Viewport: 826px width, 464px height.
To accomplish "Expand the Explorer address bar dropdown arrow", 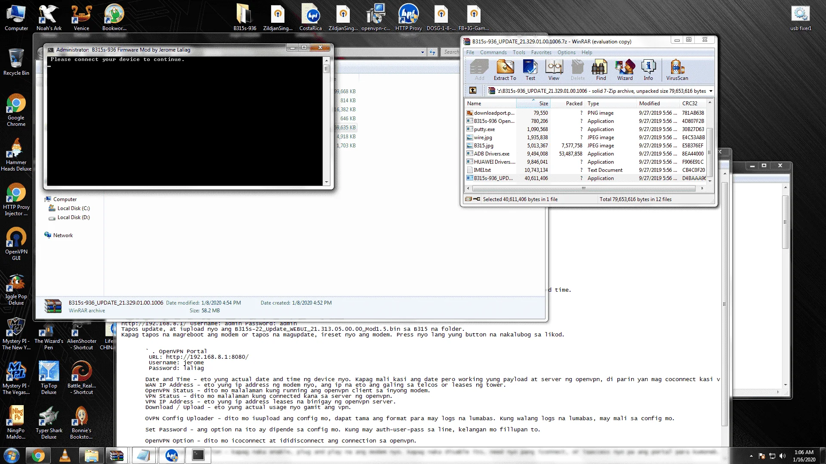I will 422,52.
